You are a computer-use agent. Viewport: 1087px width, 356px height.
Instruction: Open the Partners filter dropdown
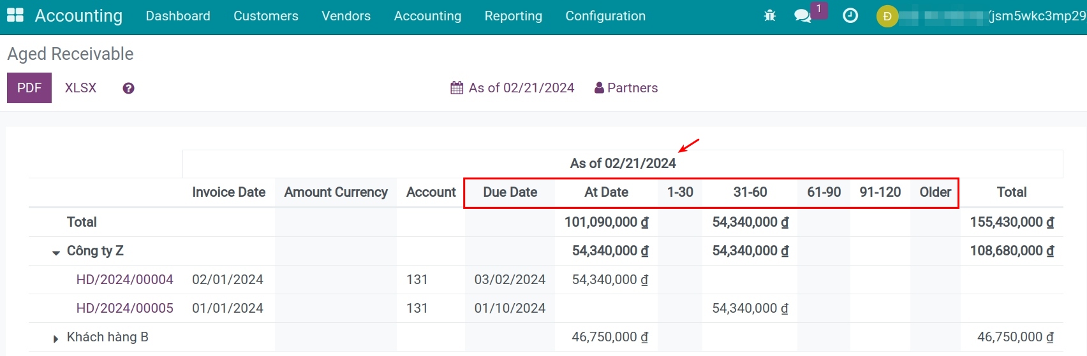coord(626,88)
